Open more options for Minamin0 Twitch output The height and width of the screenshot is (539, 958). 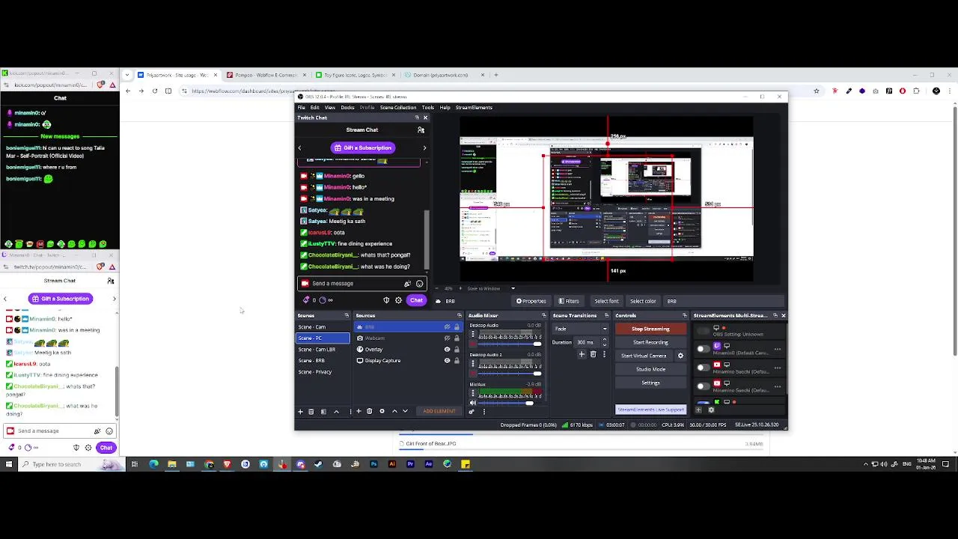coord(778,350)
